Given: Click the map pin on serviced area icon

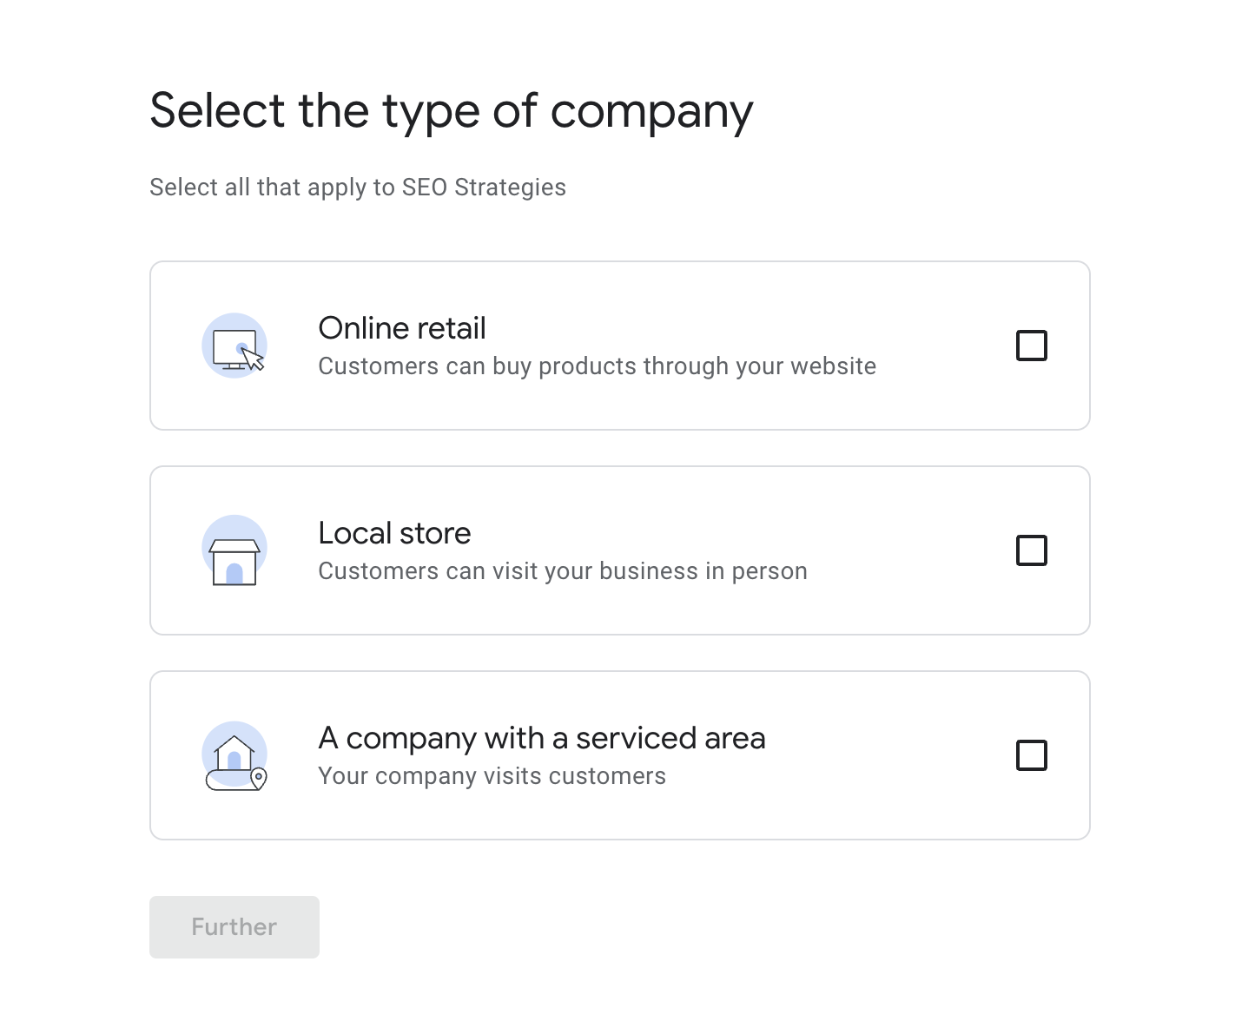Looking at the screenshot, I should click(258, 777).
